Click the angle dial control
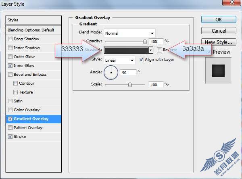 coord(111,73)
